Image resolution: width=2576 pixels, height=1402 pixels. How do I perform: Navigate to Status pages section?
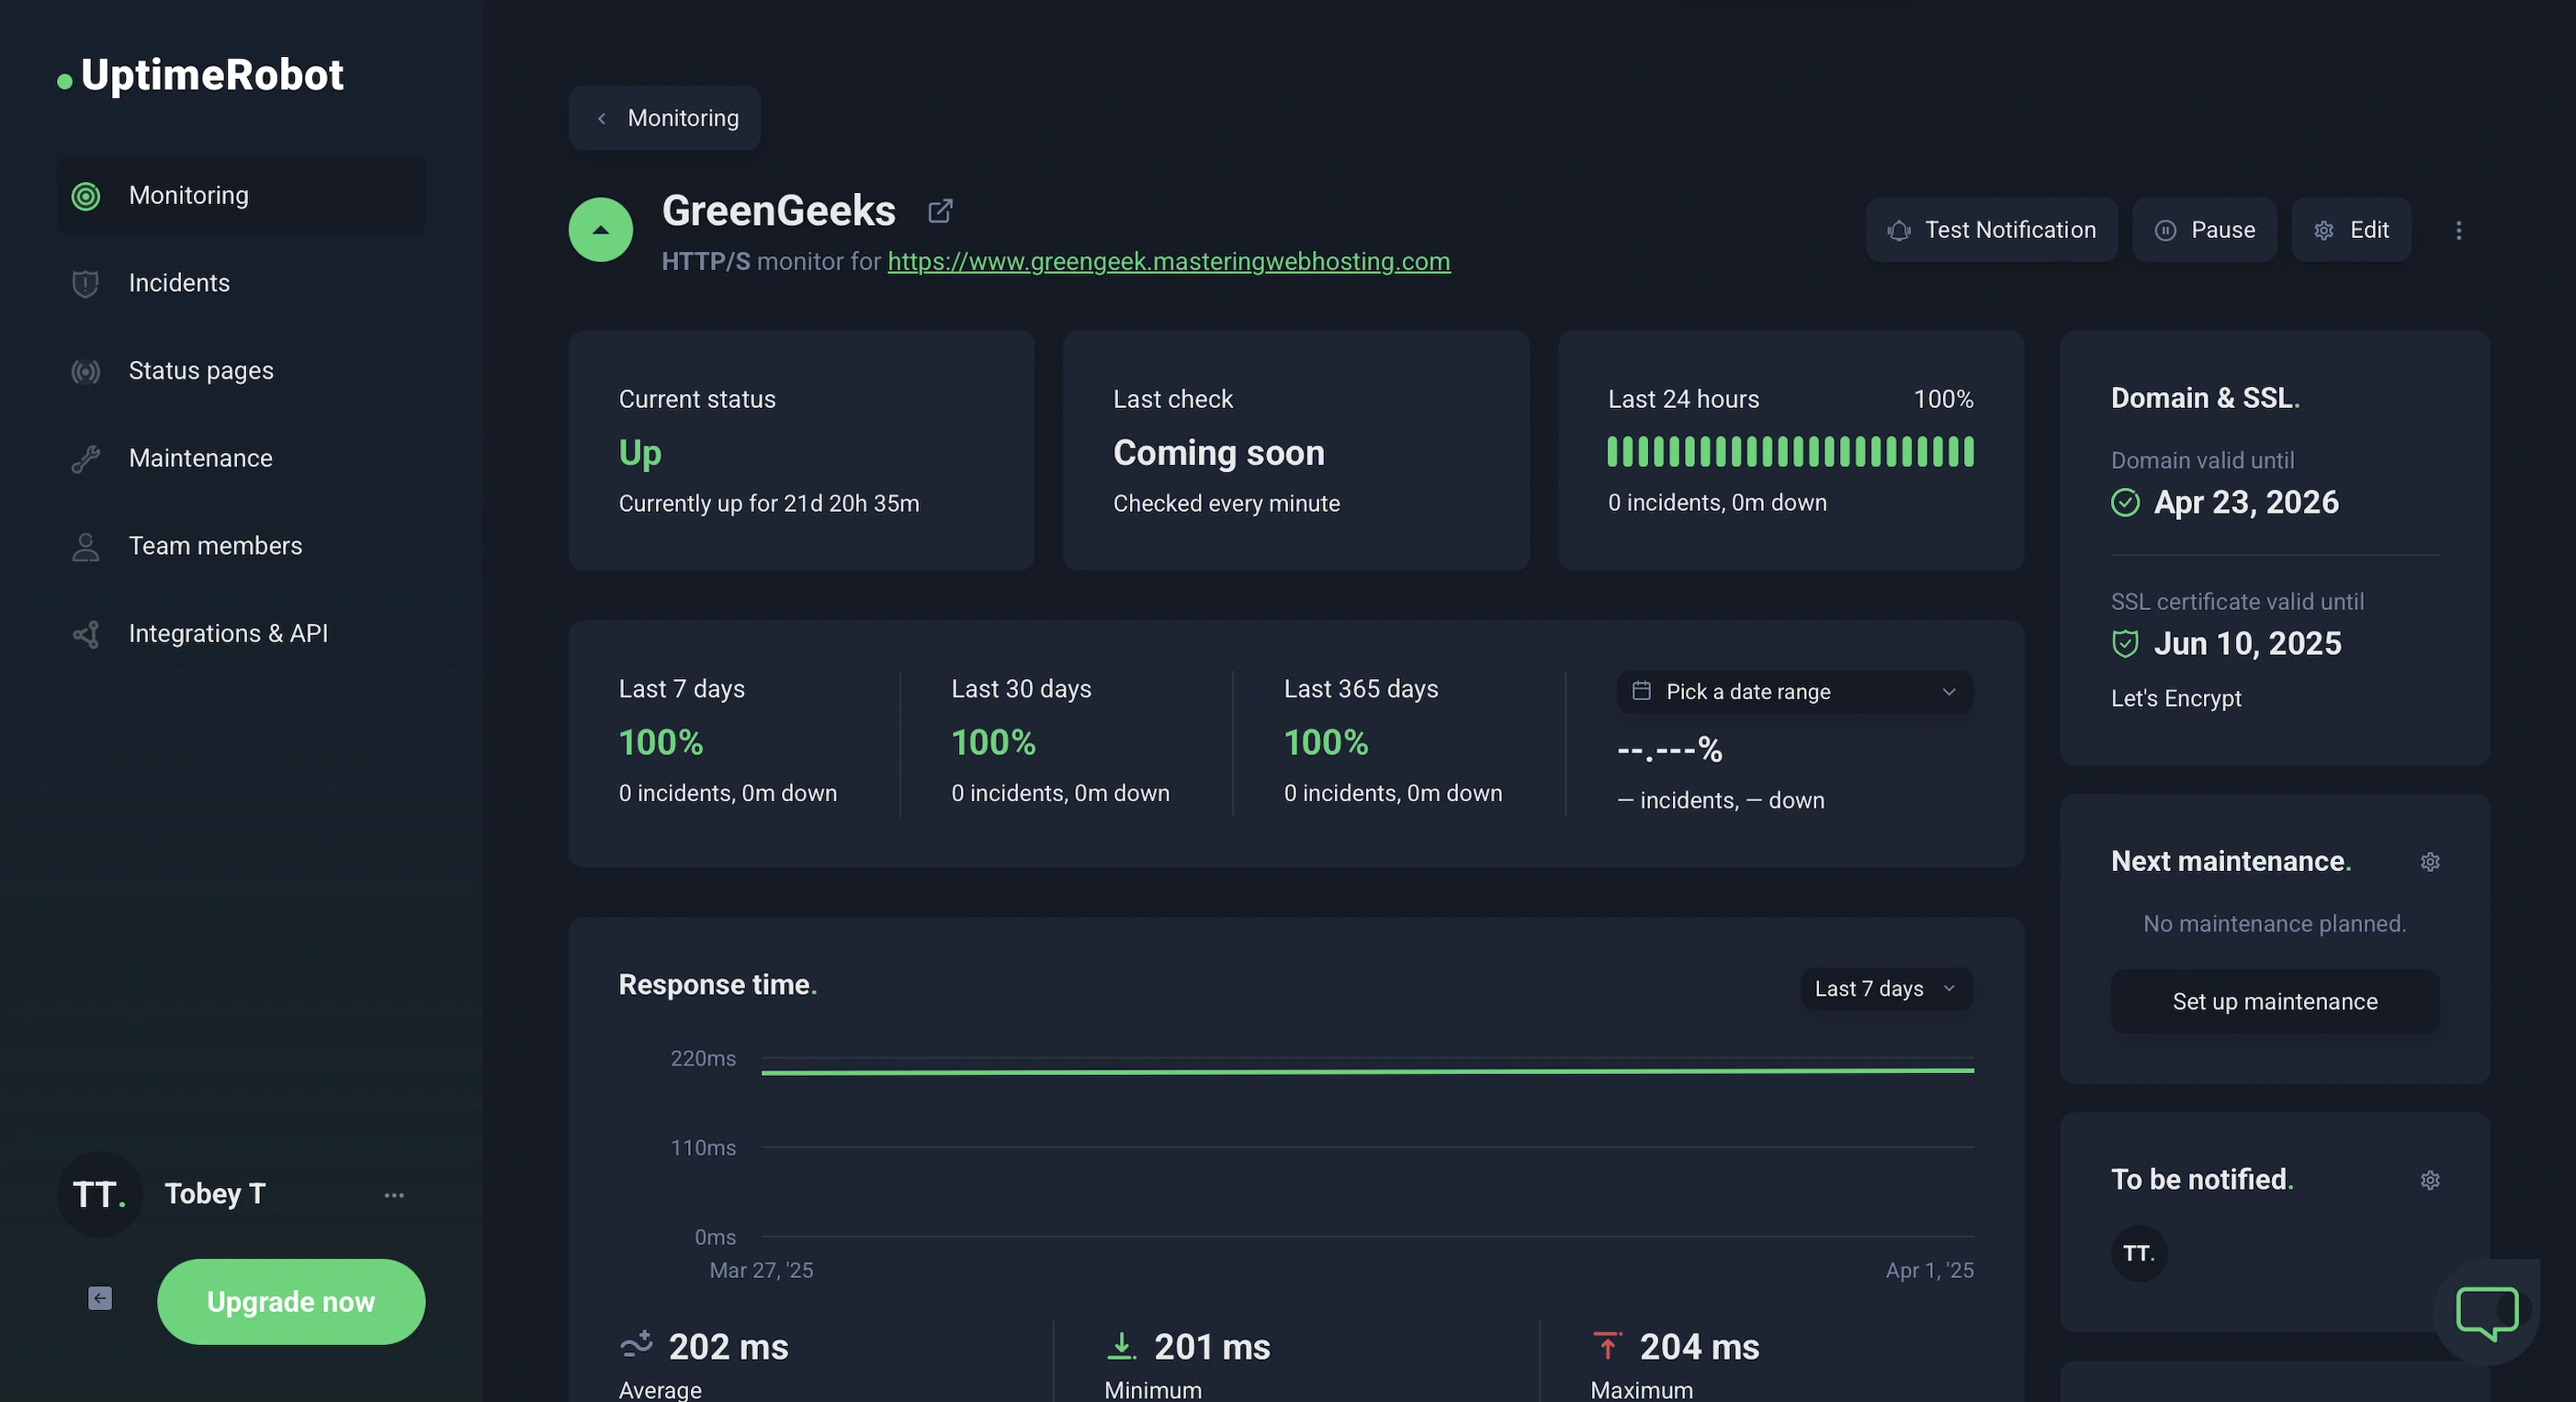pyautogui.click(x=200, y=371)
